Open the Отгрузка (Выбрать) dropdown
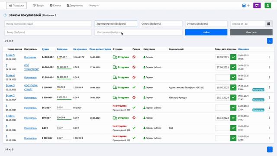 pos(206,24)
